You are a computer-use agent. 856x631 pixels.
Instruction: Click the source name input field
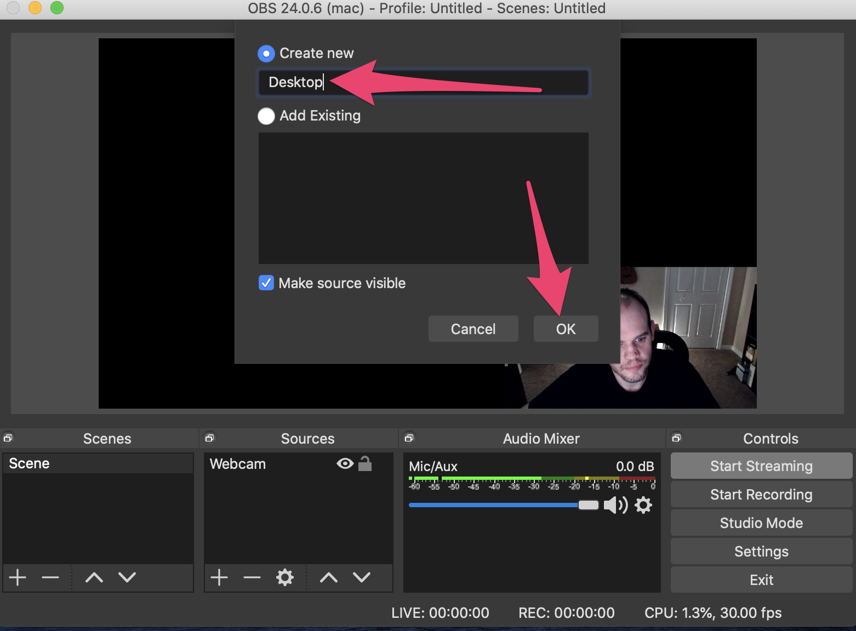(x=424, y=82)
